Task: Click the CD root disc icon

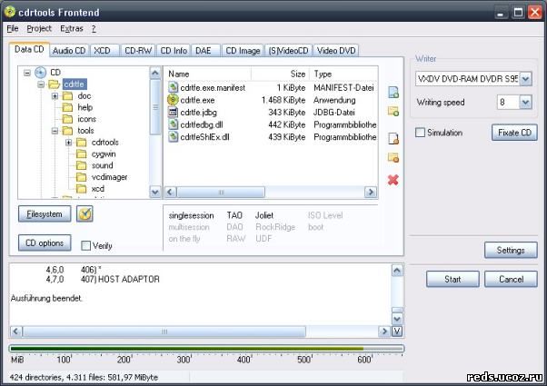Action: coord(41,73)
